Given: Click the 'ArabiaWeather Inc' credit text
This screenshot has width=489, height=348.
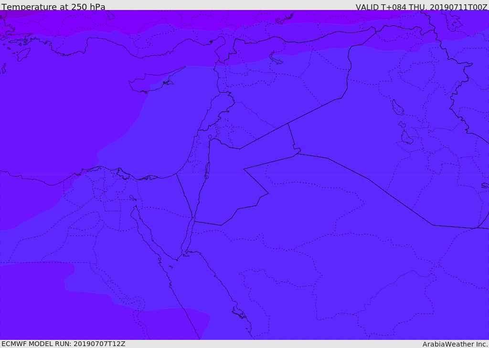Looking at the screenshot, I should click(x=455, y=344).
